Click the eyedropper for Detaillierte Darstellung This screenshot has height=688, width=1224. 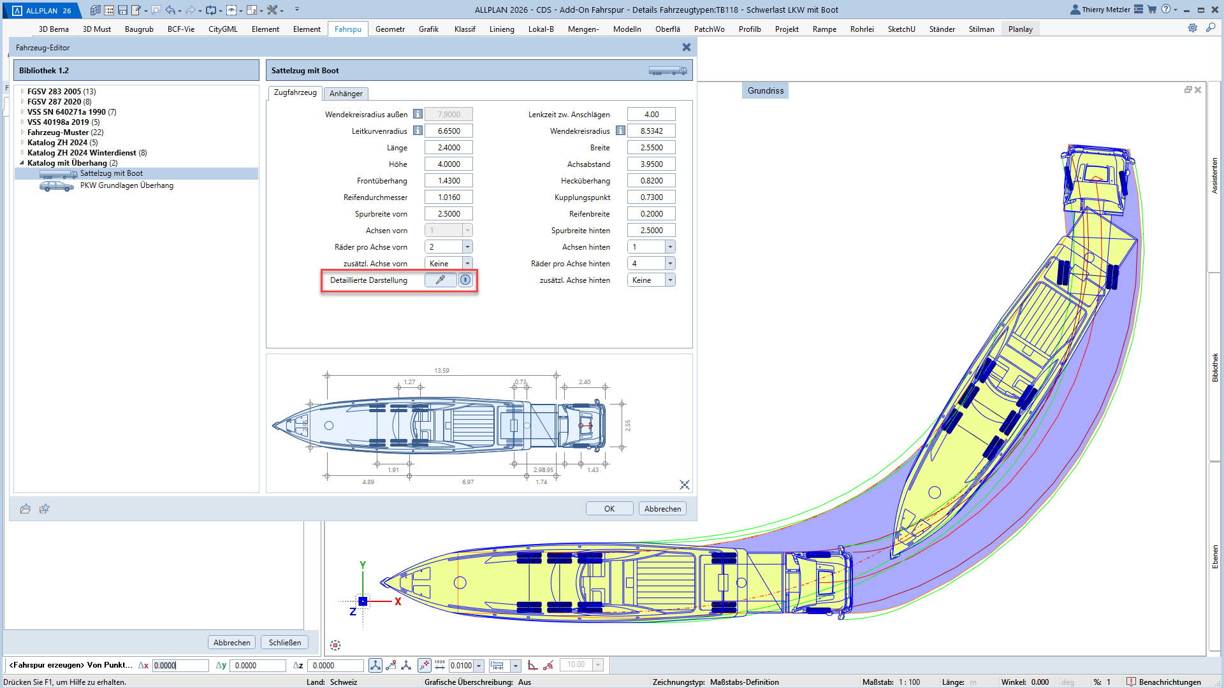pos(440,280)
